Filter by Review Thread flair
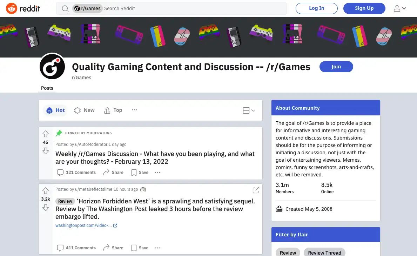417x256 pixels. 324,252
